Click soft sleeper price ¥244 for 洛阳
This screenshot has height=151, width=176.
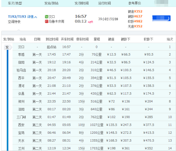[149, 109]
